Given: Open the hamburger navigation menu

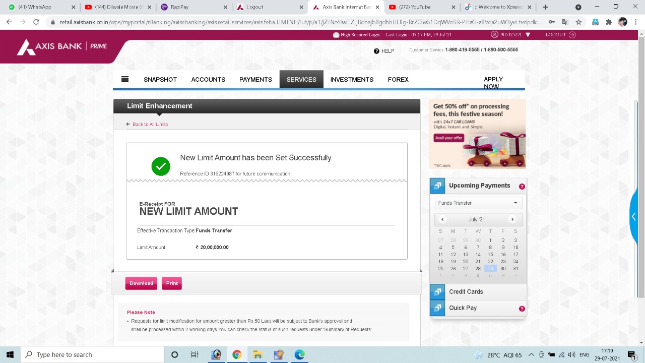Looking at the screenshot, I should pos(124,79).
